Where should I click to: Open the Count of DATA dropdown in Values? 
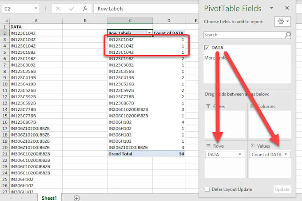click(286, 154)
